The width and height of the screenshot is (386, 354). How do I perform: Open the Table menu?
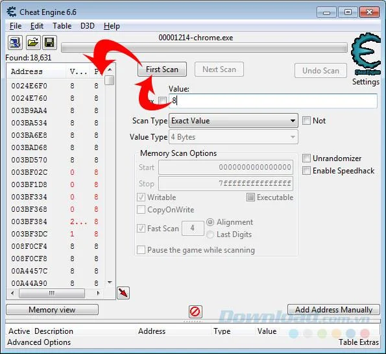(62, 26)
